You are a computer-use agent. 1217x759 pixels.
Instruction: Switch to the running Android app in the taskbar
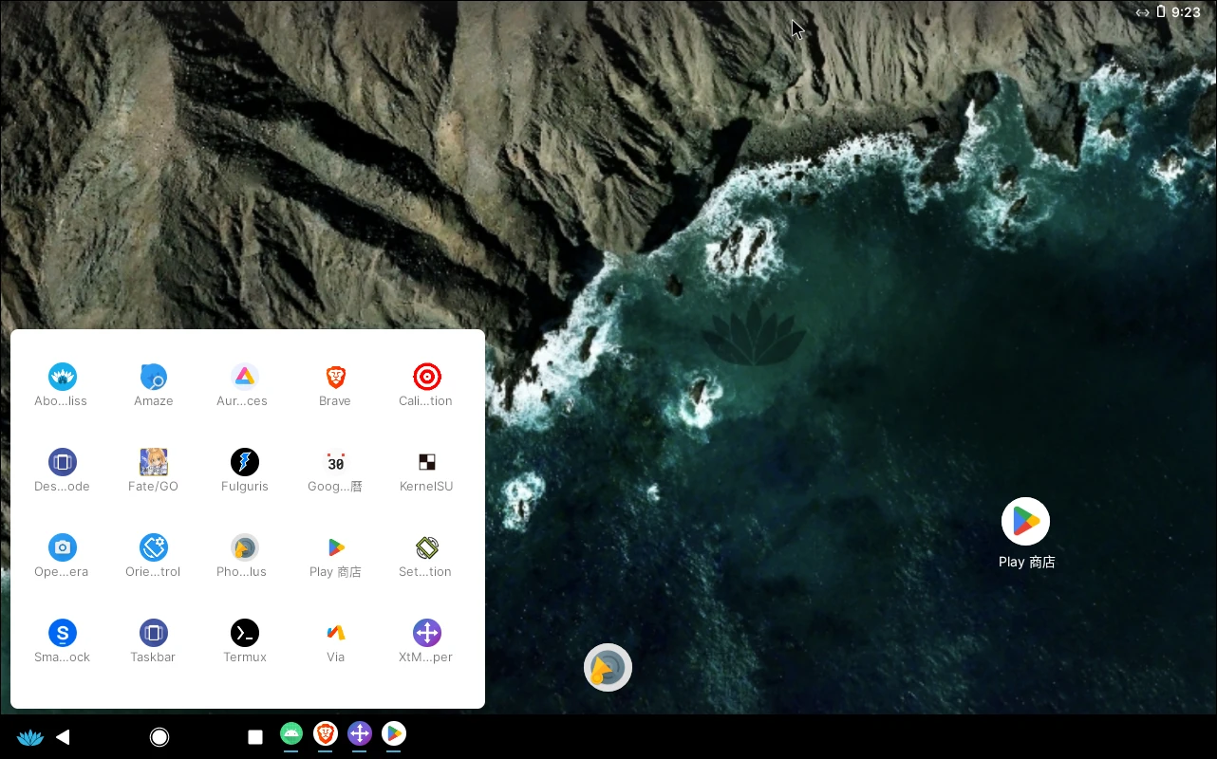tap(291, 733)
